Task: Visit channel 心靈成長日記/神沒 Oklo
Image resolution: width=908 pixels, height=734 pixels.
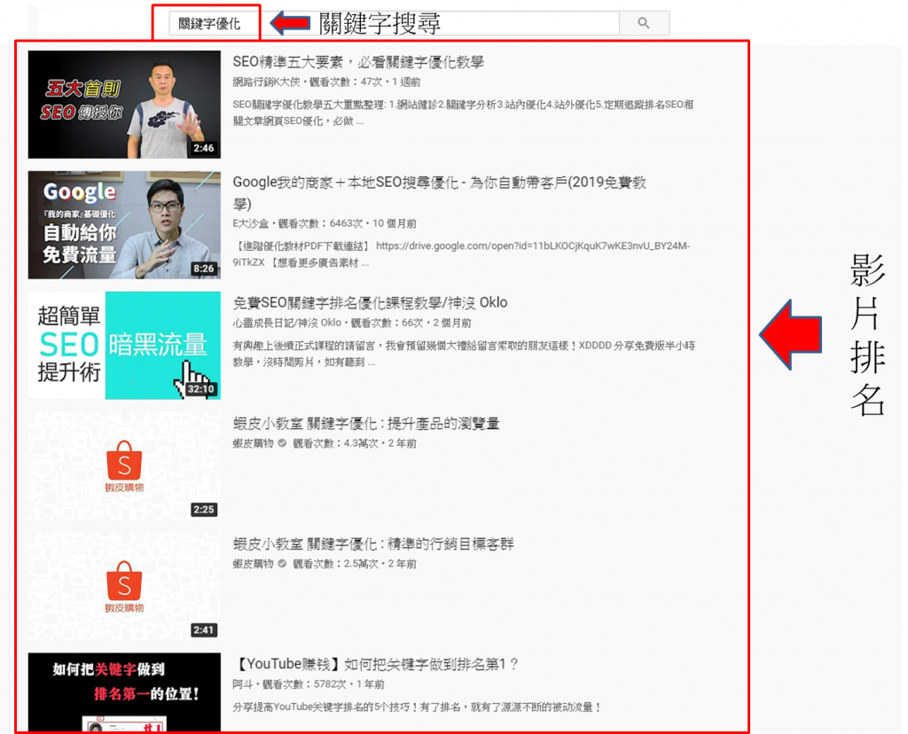Action: pos(286,323)
